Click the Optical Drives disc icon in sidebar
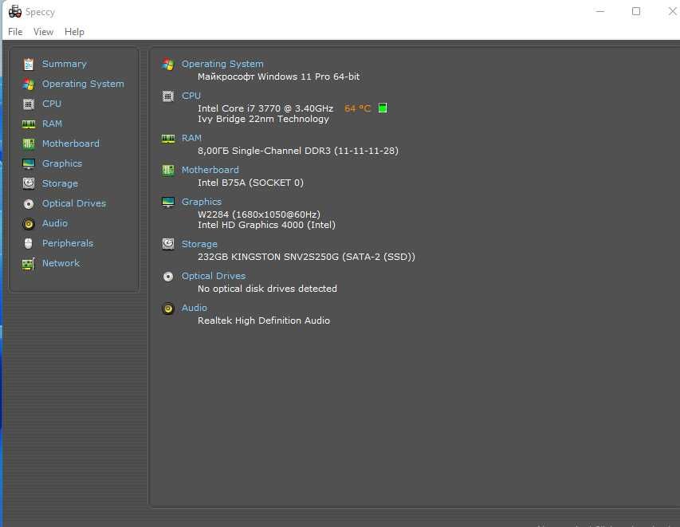The image size is (680, 527). [29, 204]
